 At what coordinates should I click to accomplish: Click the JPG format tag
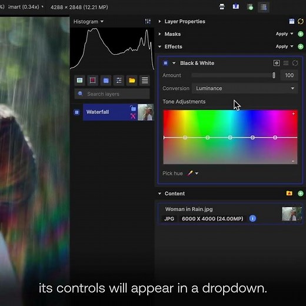(x=169, y=218)
